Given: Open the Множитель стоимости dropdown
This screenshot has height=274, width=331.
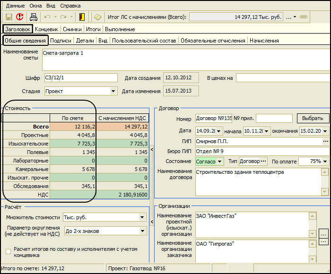Looking at the screenshot, I should (142, 217).
